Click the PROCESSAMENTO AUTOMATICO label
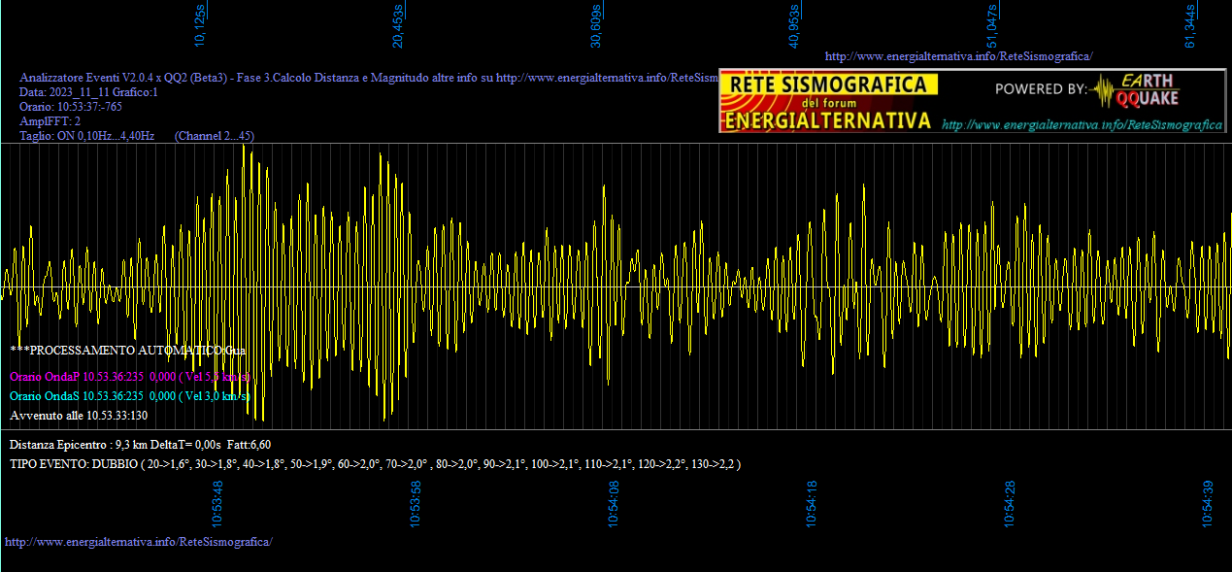This screenshot has height=572, width=1232. tap(128, 350)
